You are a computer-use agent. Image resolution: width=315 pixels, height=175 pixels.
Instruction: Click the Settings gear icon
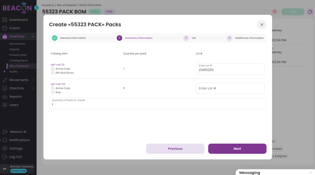pyautogui.click(x=5, y=148)
